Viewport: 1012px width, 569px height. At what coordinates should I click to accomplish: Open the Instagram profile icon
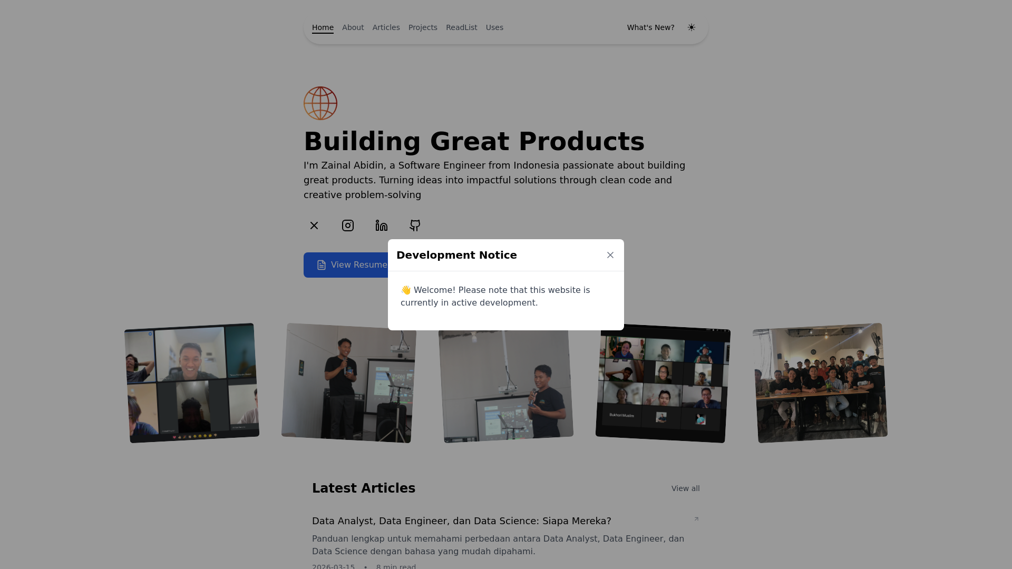pyautogui.click(x=348, y=225)
